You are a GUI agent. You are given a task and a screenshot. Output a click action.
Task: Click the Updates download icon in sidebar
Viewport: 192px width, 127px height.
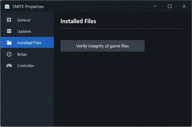(x=9, y=31)
